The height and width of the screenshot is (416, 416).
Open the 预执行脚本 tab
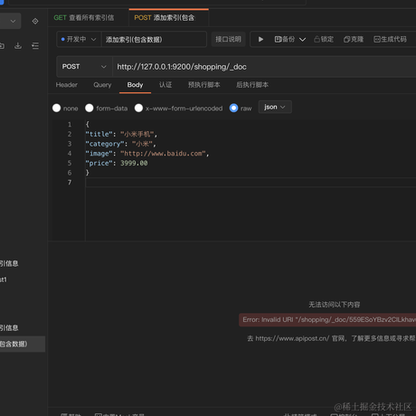click(204, 85)
